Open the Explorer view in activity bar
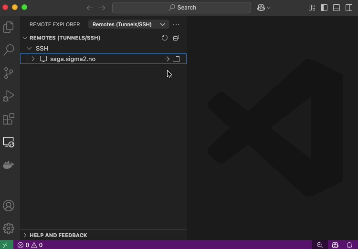Screen dimensions: 358x249 pyautogui.click(x=9, y=27)
